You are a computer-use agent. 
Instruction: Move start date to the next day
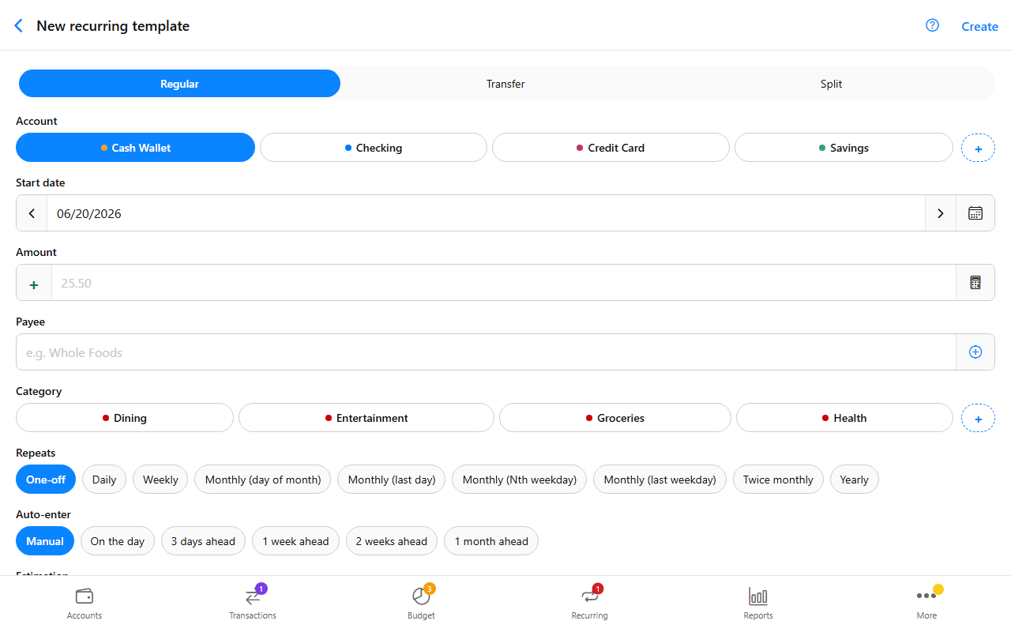point(941,213)
